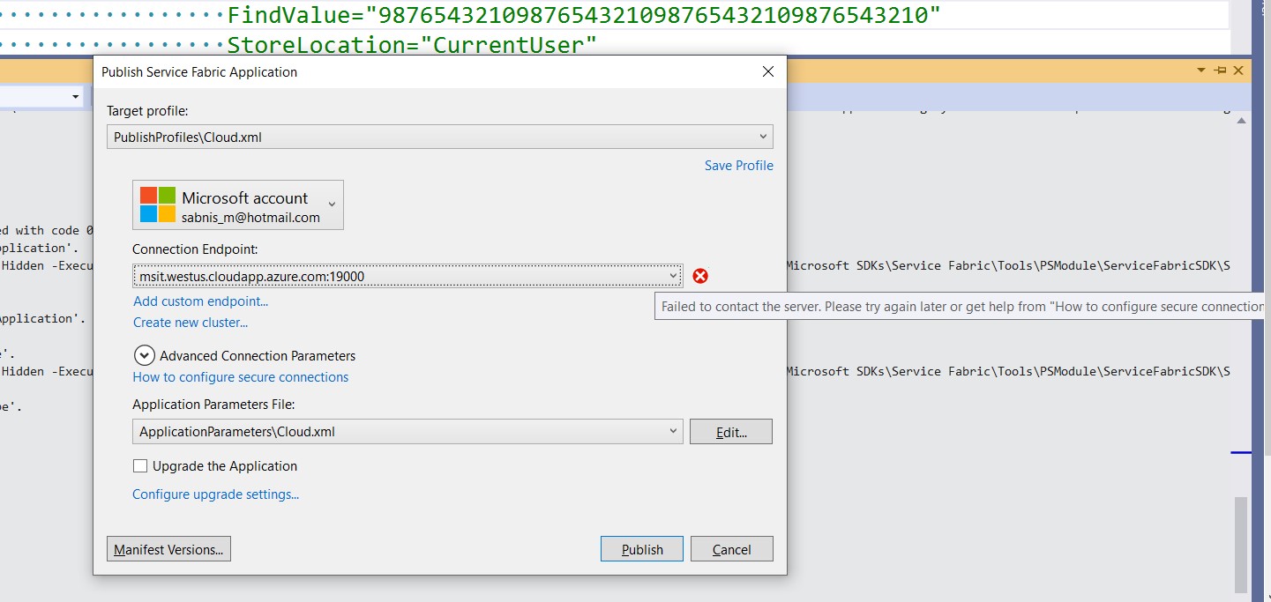This screenshot has width=1271, height=602.
Task: Toggle the Output window pin
Action: pyautogui.click(x=1220, y=71)
